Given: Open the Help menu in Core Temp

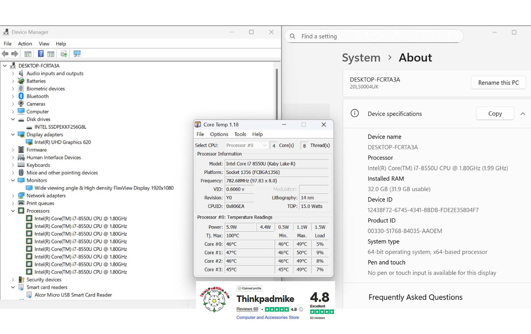Looking at the screenshot, I should coord(257,134).
